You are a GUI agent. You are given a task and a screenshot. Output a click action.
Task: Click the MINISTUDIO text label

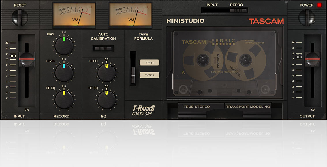coord(185,21)
